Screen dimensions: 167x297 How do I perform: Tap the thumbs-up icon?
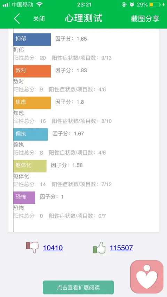[x=99, y=248]
